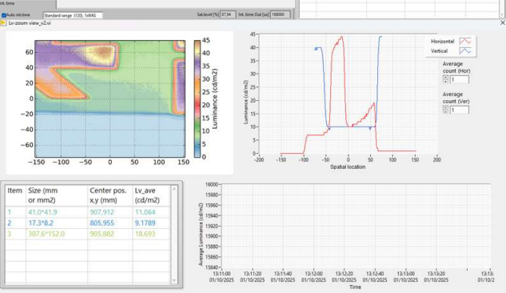Click the 200 x-axis maximum of profile graph

(x=437, y=159)
